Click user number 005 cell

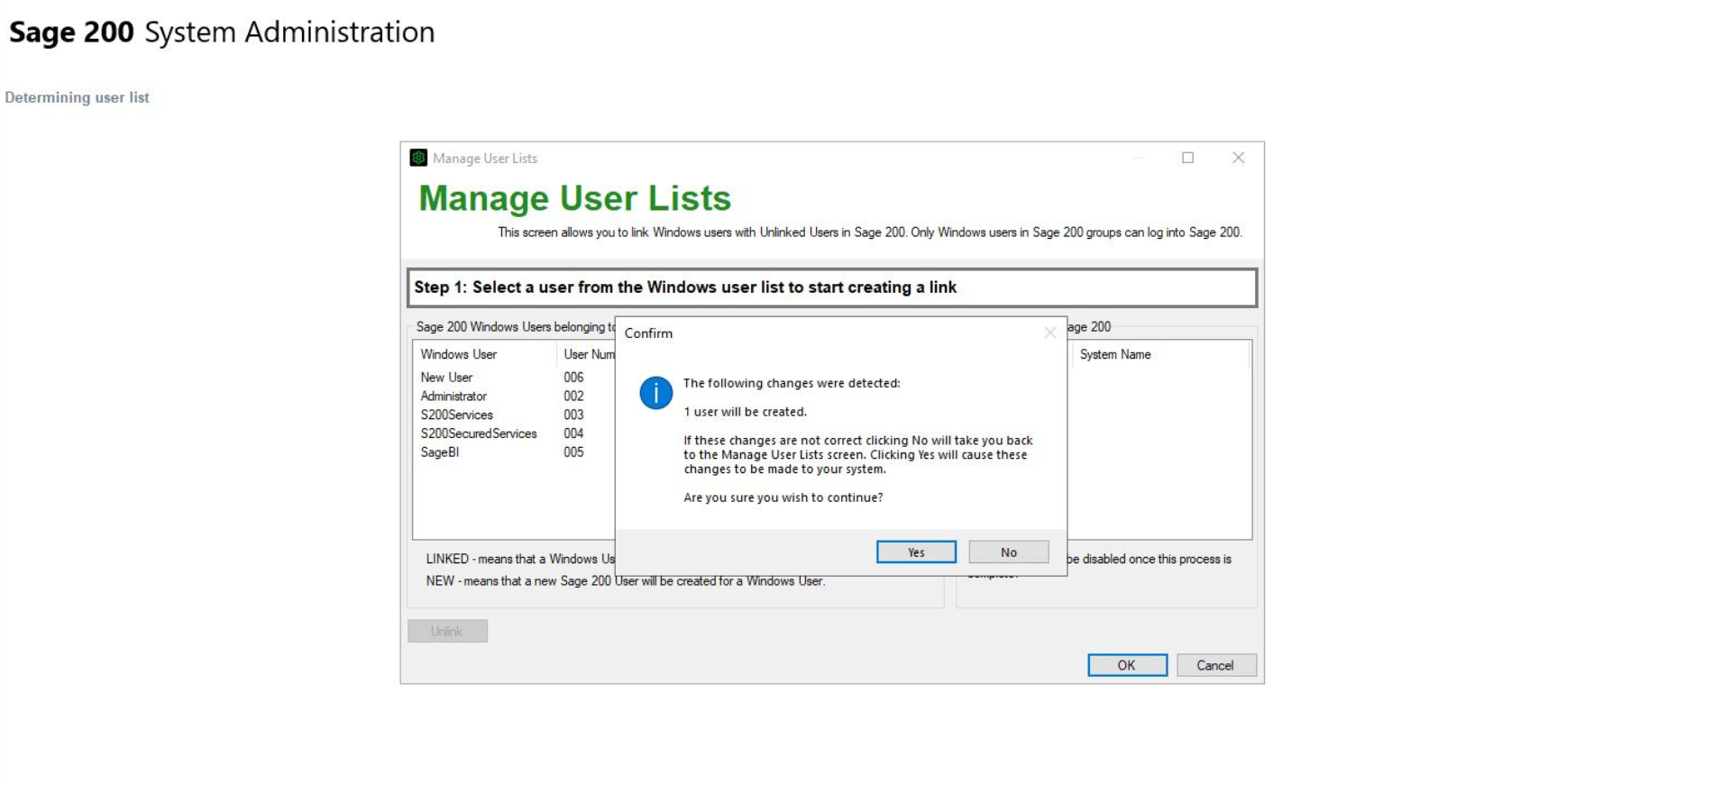(x=573, y=452)
